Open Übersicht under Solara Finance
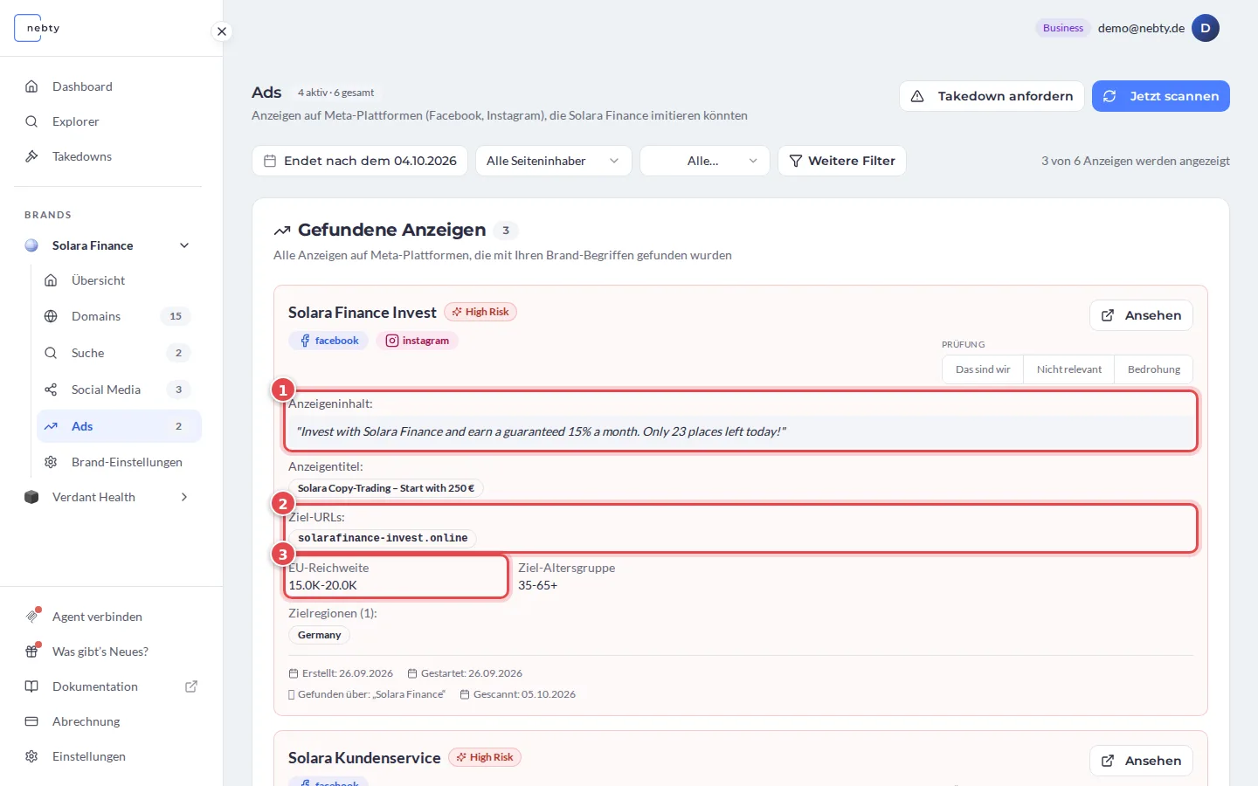The image size is (1258, 786). pos(119,280)
